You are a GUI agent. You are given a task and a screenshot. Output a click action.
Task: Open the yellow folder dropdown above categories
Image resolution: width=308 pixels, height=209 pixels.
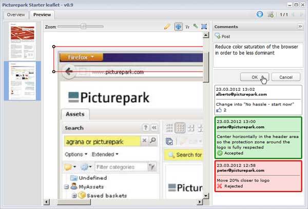(x=70, y=167)
